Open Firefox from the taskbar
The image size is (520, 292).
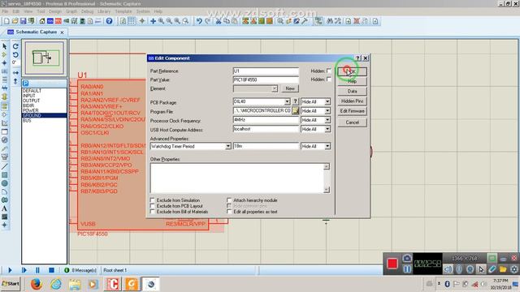tap(36, 284)
